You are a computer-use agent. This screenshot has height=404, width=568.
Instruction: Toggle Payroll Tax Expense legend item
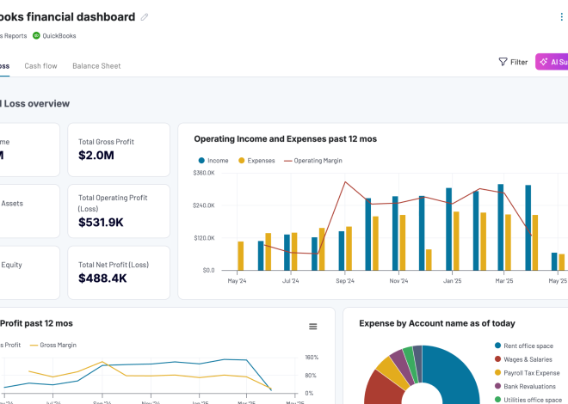click(527, 373)
